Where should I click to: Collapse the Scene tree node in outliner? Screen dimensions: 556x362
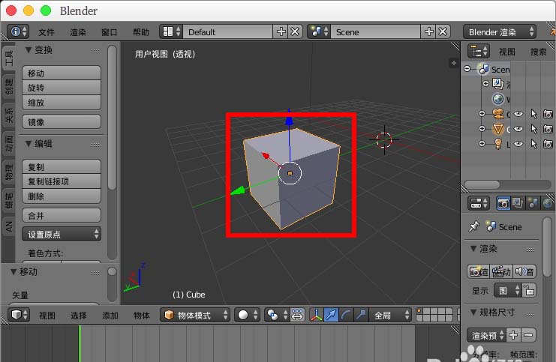[x=467, y=68]
